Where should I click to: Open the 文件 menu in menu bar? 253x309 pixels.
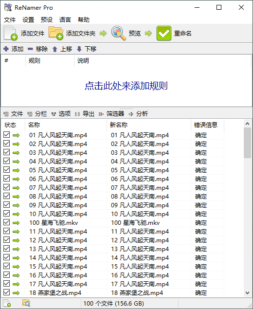tap(10, 19)
